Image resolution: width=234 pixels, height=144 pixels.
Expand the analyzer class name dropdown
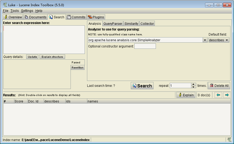205,40
